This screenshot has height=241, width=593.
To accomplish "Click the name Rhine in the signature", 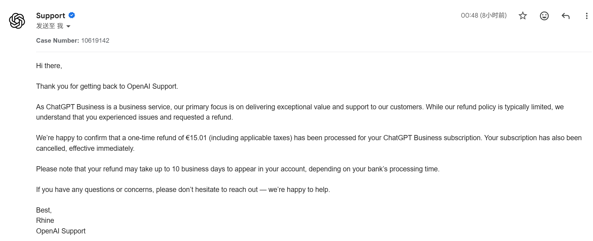I will [45, 220].
